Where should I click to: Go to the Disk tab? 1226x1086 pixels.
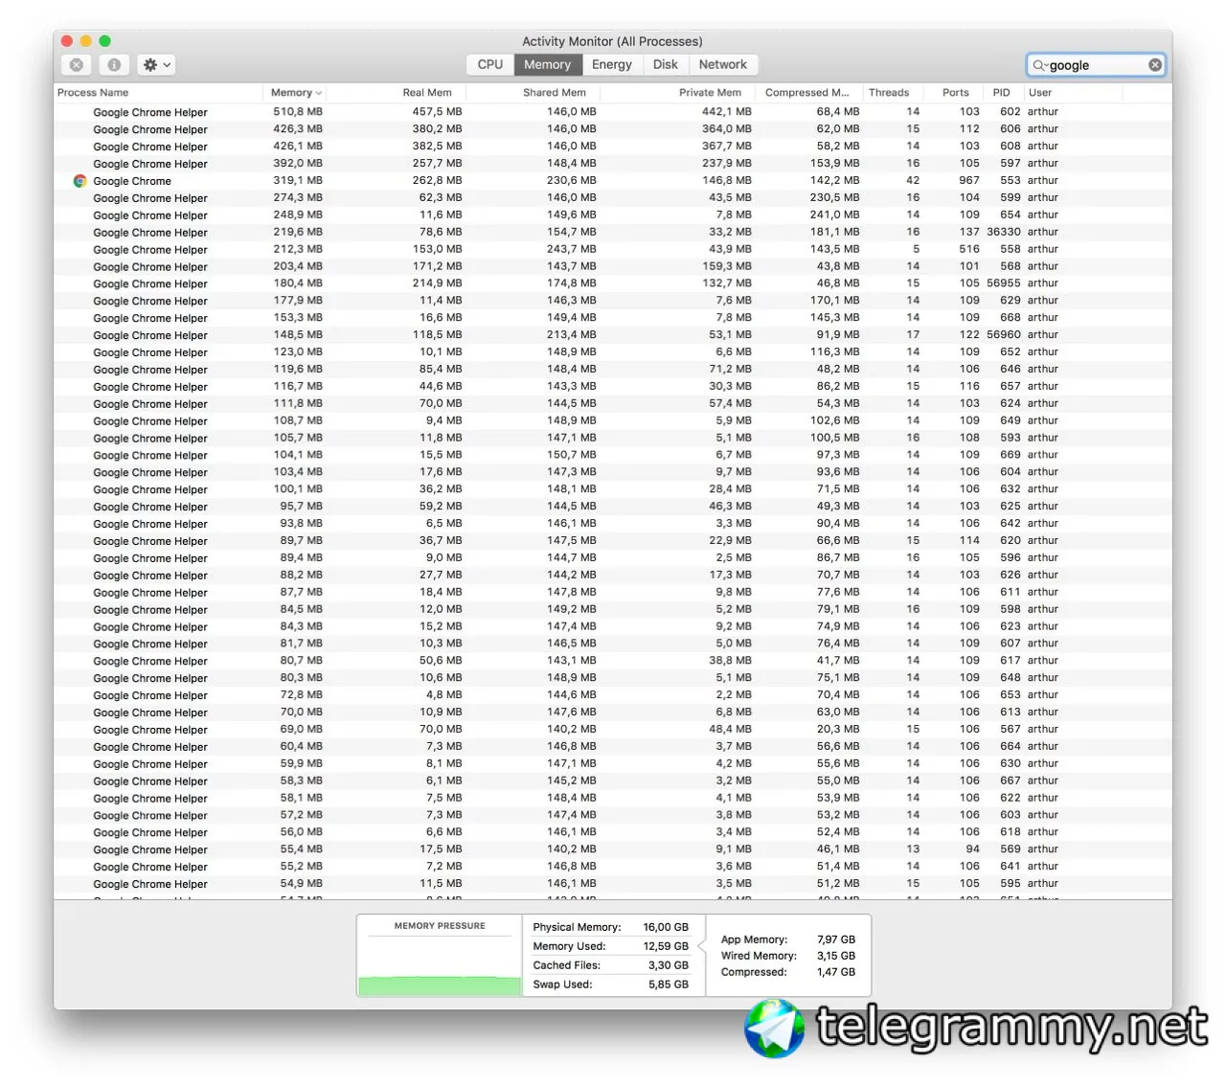[666, 64]
